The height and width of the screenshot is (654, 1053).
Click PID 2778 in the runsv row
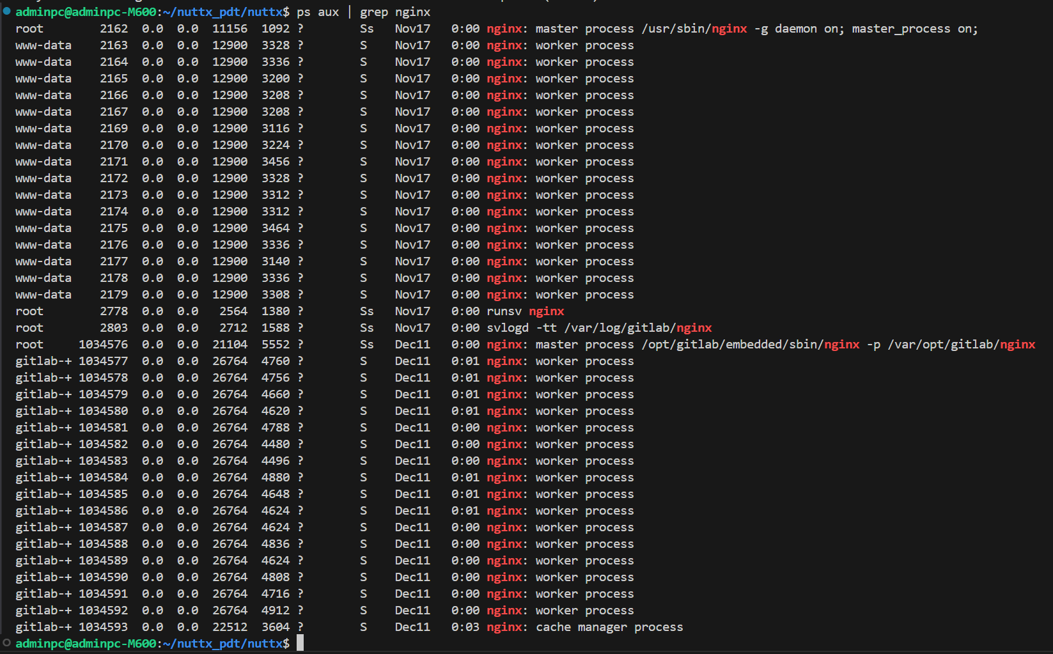(x=114, y=311)
